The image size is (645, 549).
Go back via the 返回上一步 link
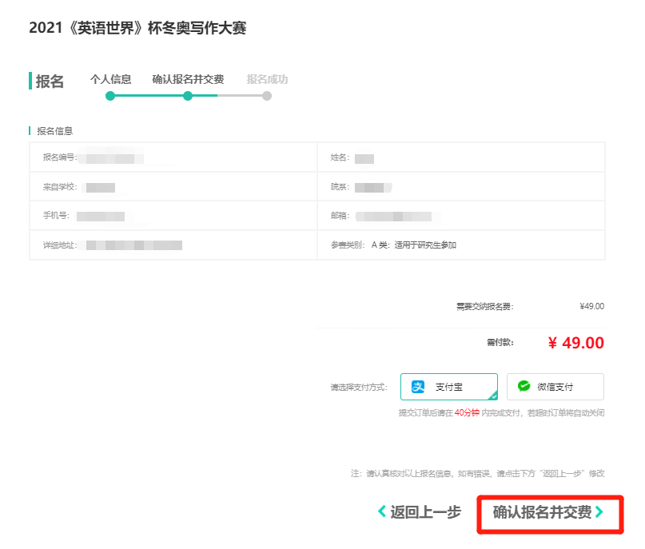pos(425,512)
